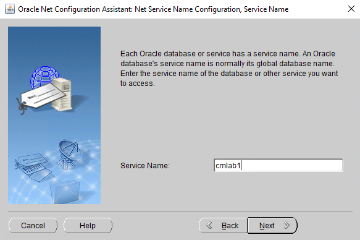Click the beige server tower graphic
360x240 pixels.
(61, 94)
